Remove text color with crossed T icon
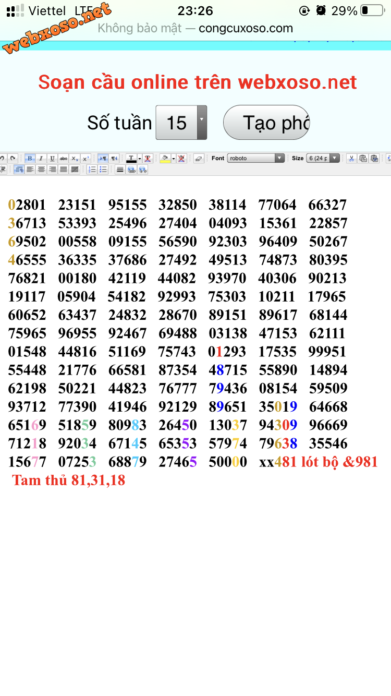 148,158
